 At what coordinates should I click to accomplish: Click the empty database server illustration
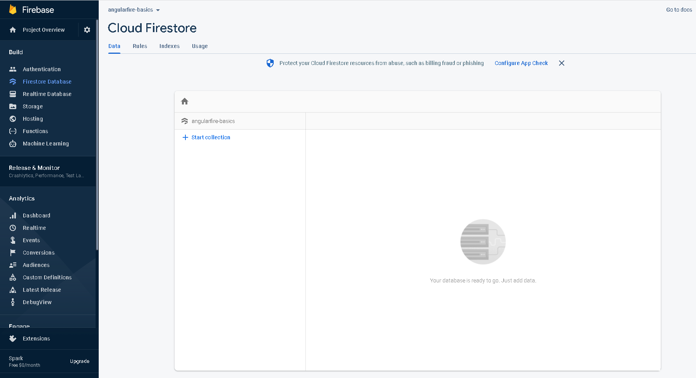pyautogui.click(x=483, y=242)
